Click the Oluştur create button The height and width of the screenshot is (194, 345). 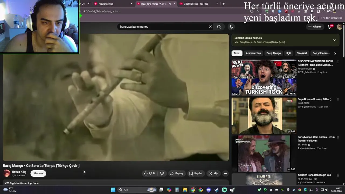click(x=315, y=27)
